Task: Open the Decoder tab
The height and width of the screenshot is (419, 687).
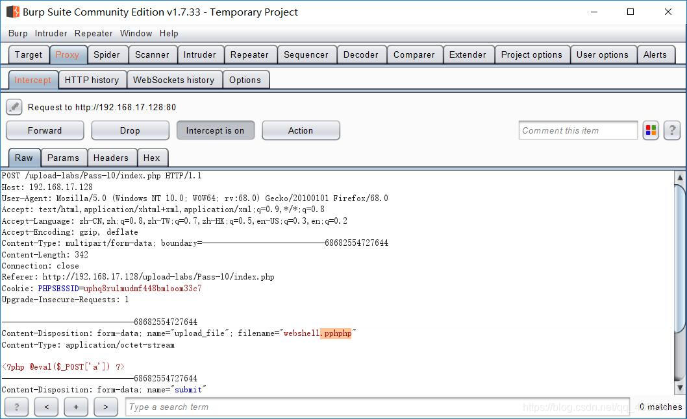Action: pyautogui.click(x=360, y=54)
